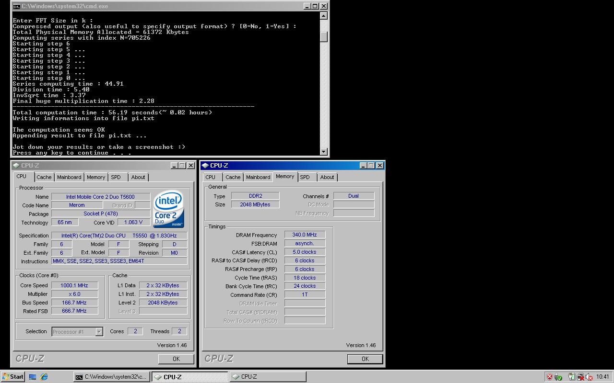Click the Name field 'Intel Mobile Core 2 Duo T5600'

(100, 197)
